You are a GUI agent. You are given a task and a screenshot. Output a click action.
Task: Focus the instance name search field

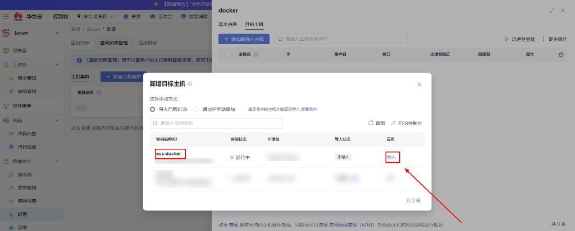[216, 123]
